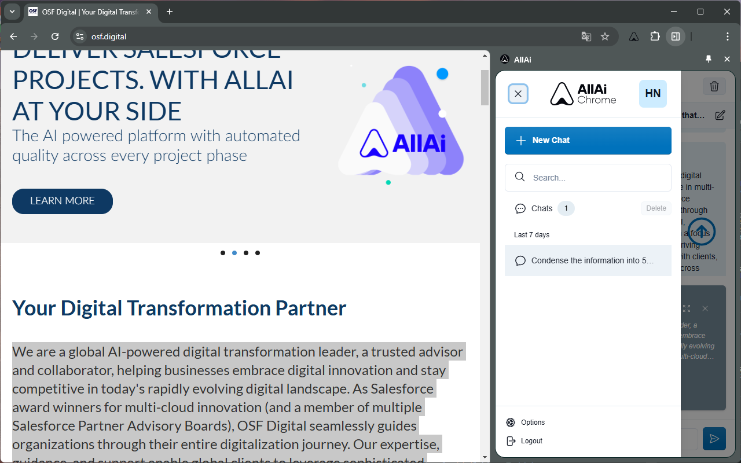
Task: Select the first carousel dot
Action: pyautogui.click(x=223, y=253)
